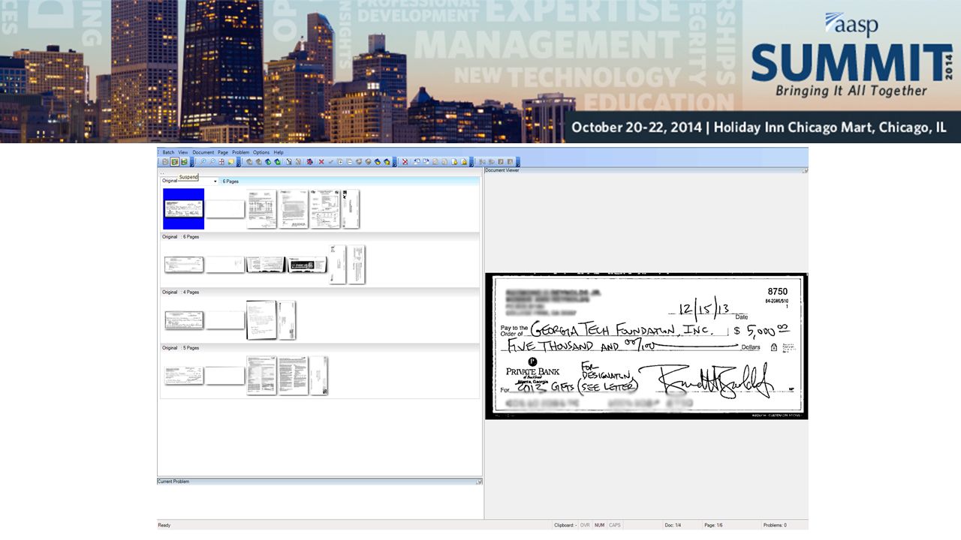Click the gray check mark toolbar icon
This screenshot has height=540, width=961.
tap(330, 161)
